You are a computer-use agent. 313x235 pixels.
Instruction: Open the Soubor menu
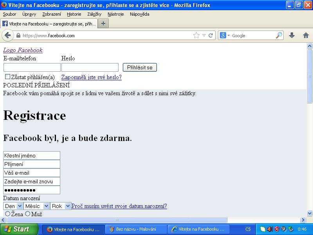click(9, 14)
